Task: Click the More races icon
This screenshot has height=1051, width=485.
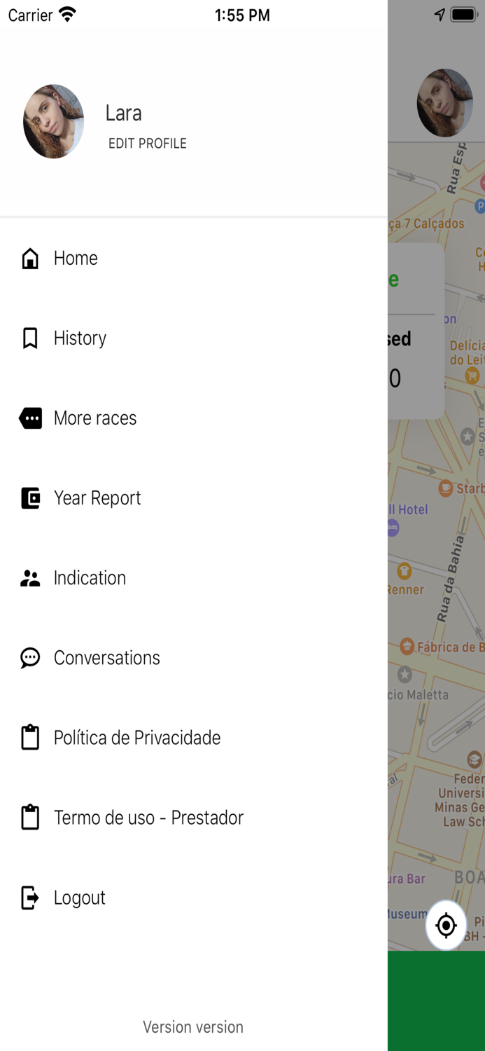Action: point(30,418)
